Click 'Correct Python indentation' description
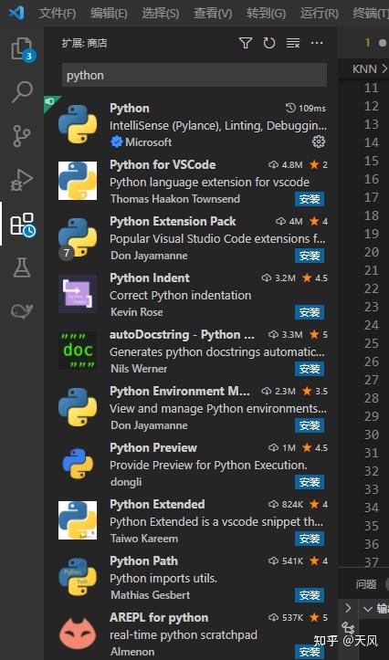Image resolution: width=389 pixels, height=660 pixels. [x=180, y=296]
